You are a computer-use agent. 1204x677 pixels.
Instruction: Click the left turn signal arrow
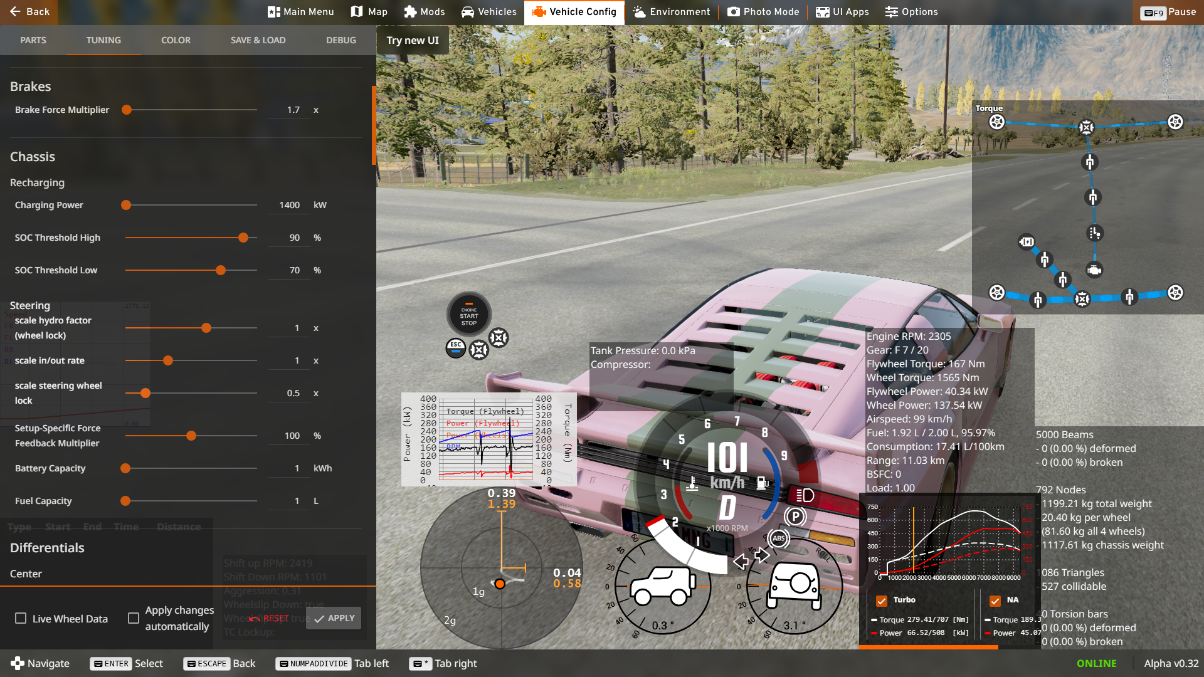pos(741,561)
